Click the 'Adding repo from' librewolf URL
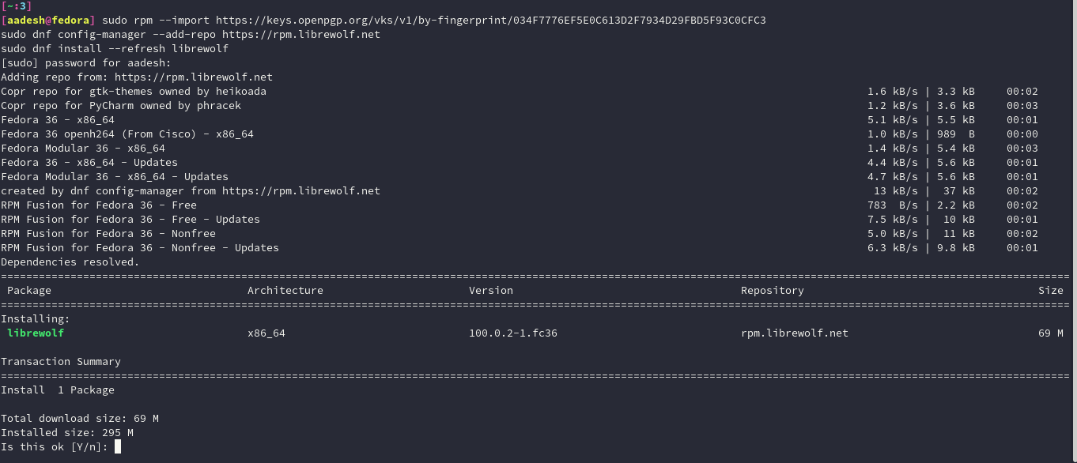1077x463 pixels. point(194,77)
